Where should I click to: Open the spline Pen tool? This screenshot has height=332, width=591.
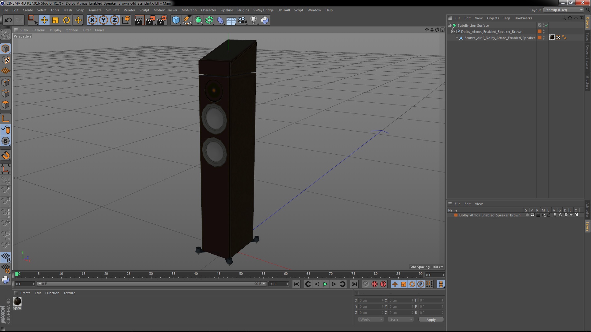coord(187,20)
